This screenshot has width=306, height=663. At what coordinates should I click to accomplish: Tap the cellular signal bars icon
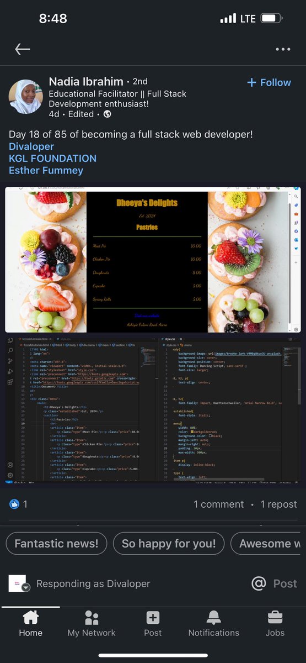point(228,19)
